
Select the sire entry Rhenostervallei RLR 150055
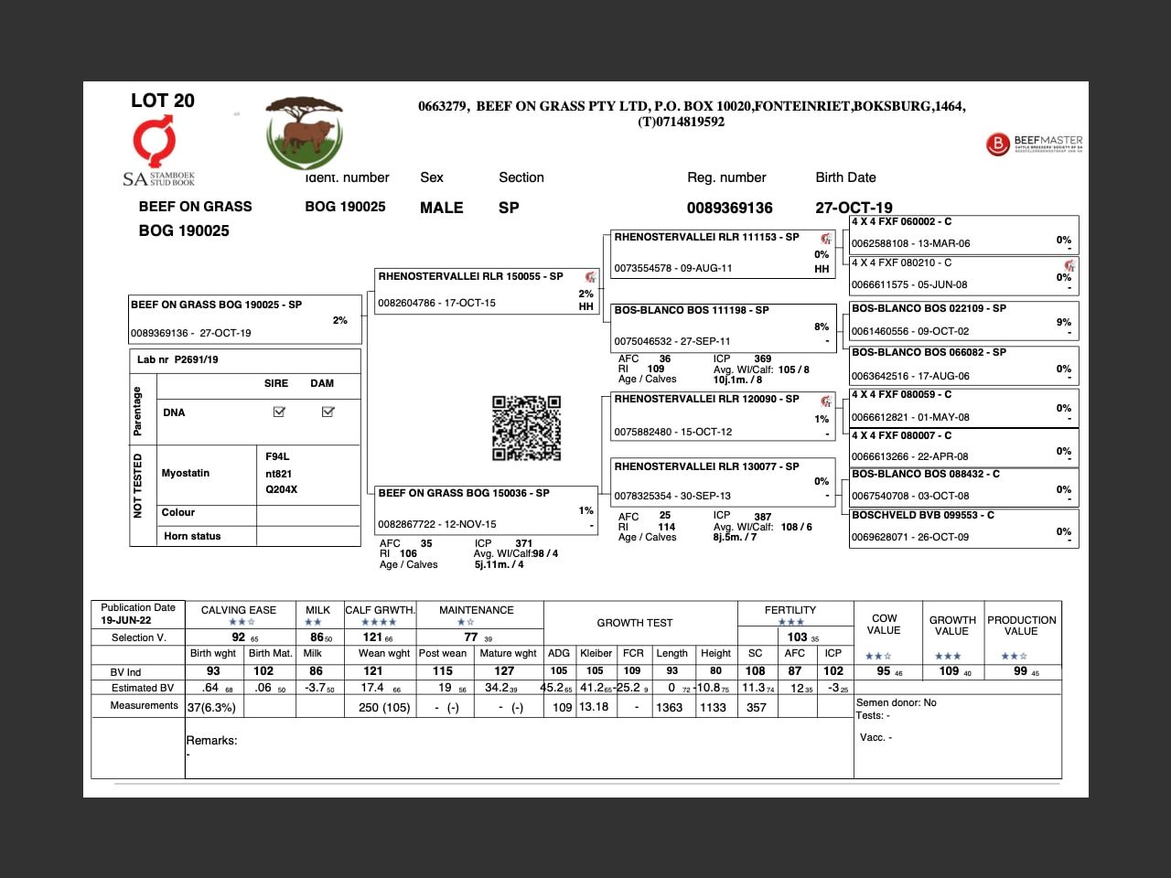(x=470, y=276)
